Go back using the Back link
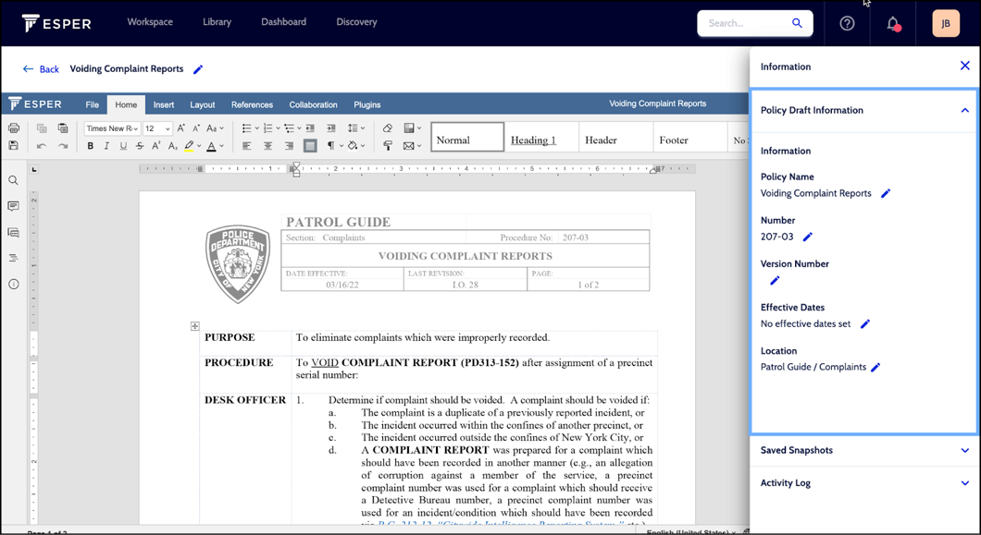The width and height of the screenshot is (981, 535). point(41,69)
